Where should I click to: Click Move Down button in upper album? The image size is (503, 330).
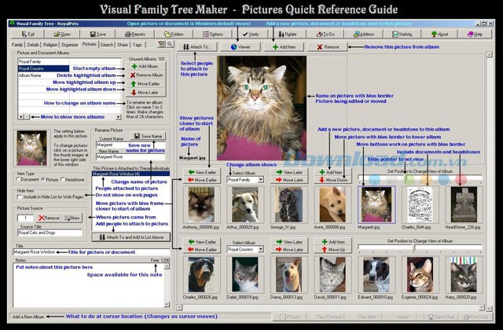tap(333, 180)
